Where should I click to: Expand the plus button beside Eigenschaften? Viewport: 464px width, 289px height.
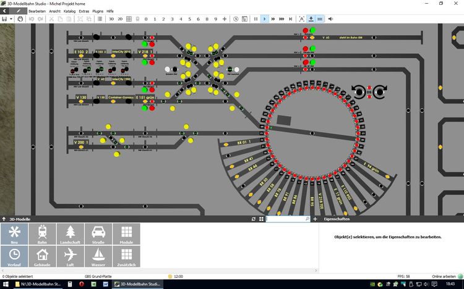point(315,219)
